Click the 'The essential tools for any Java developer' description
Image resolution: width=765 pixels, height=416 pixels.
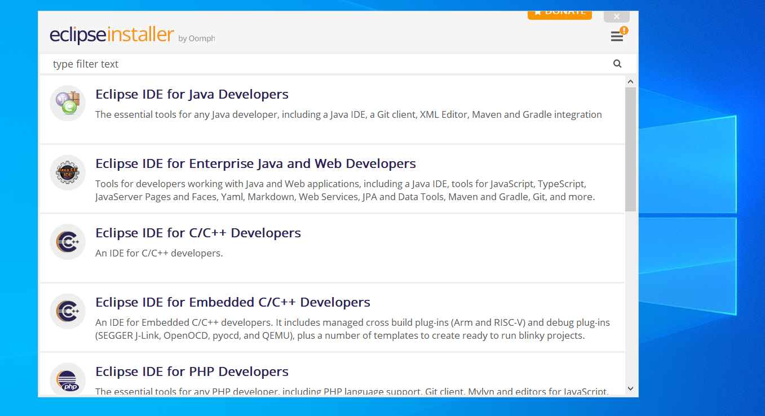348,114
